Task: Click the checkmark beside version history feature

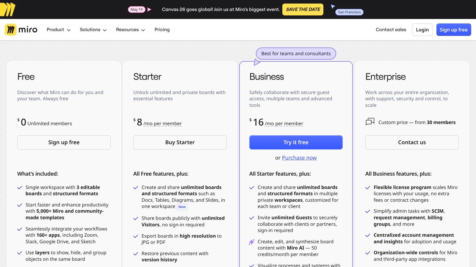Action: (135, 254)
